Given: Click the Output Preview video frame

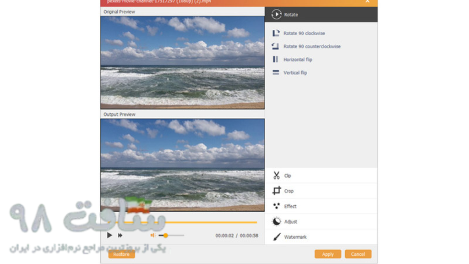Looking at the screenshot, I should tap(182, 165).
